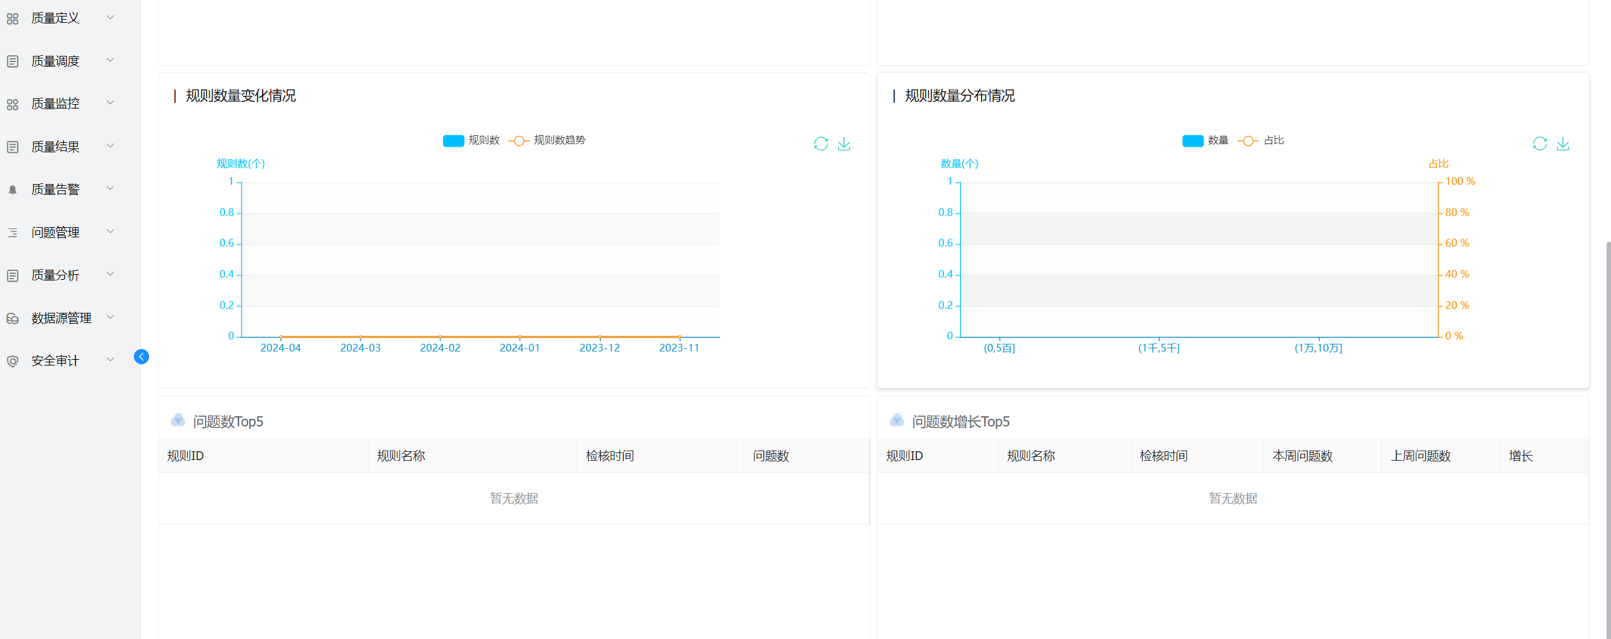Click the 规则名称 header in 问题数Top5 table
1611x639 pixels.
tap(401, 456)
